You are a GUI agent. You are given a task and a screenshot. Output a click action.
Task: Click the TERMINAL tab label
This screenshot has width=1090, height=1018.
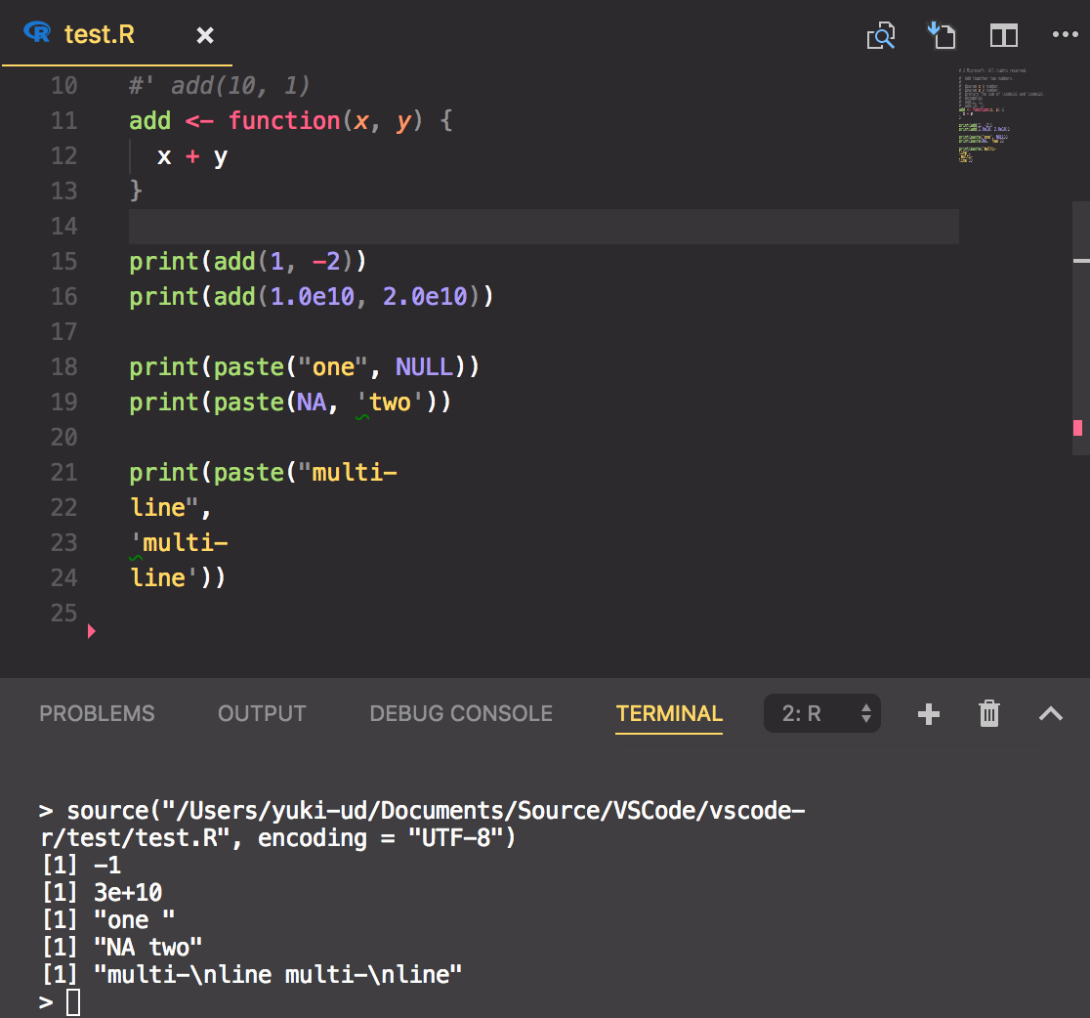tap(668, 713)
